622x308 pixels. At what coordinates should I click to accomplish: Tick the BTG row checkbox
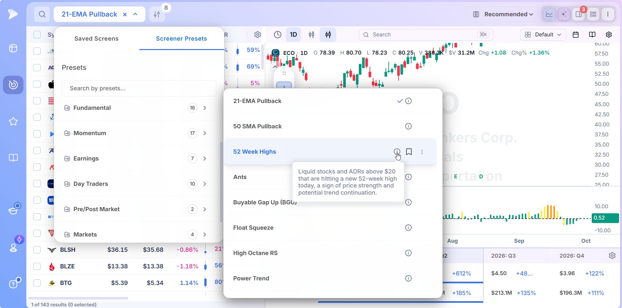pyautogui.click(x=37, y=283)
